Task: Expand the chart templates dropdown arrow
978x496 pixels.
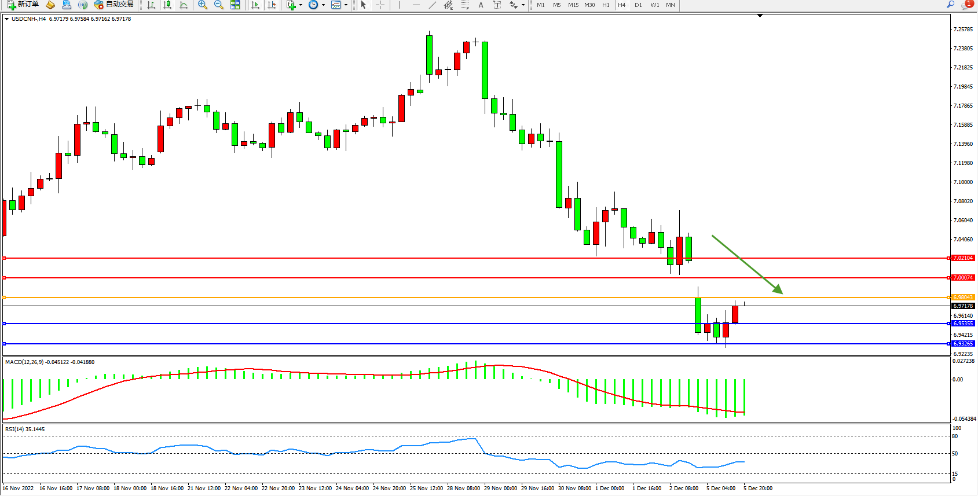Action: 346,5
